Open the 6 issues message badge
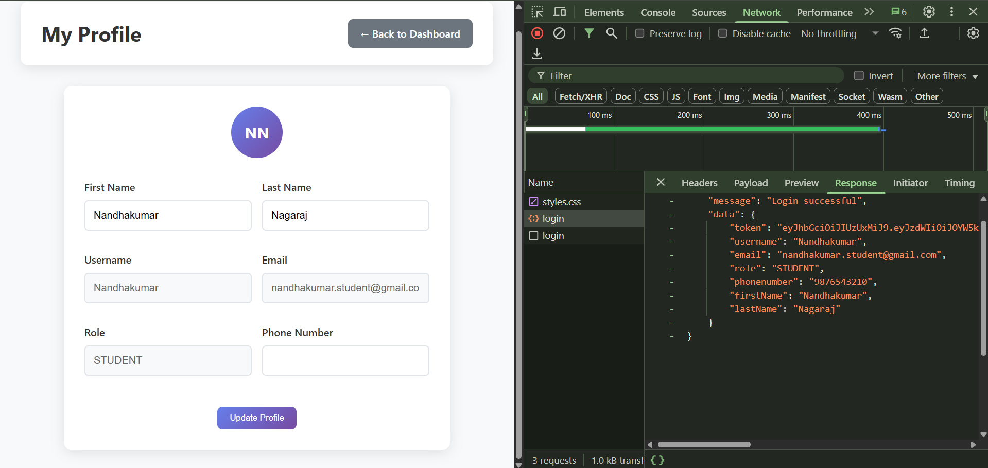Image resolution: width=988 pixels, height=468 pixels. pos(899,12)
